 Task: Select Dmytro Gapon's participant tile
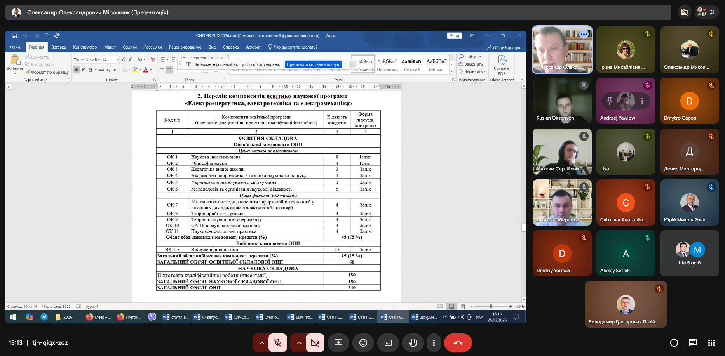689,101
